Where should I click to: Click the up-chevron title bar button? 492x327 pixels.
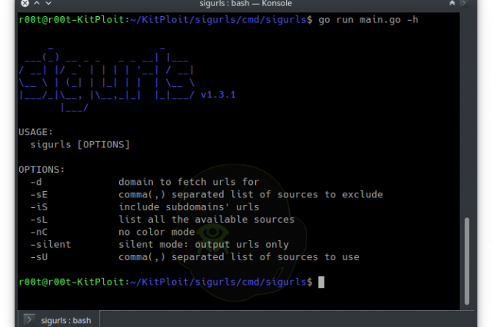(37, 3)
